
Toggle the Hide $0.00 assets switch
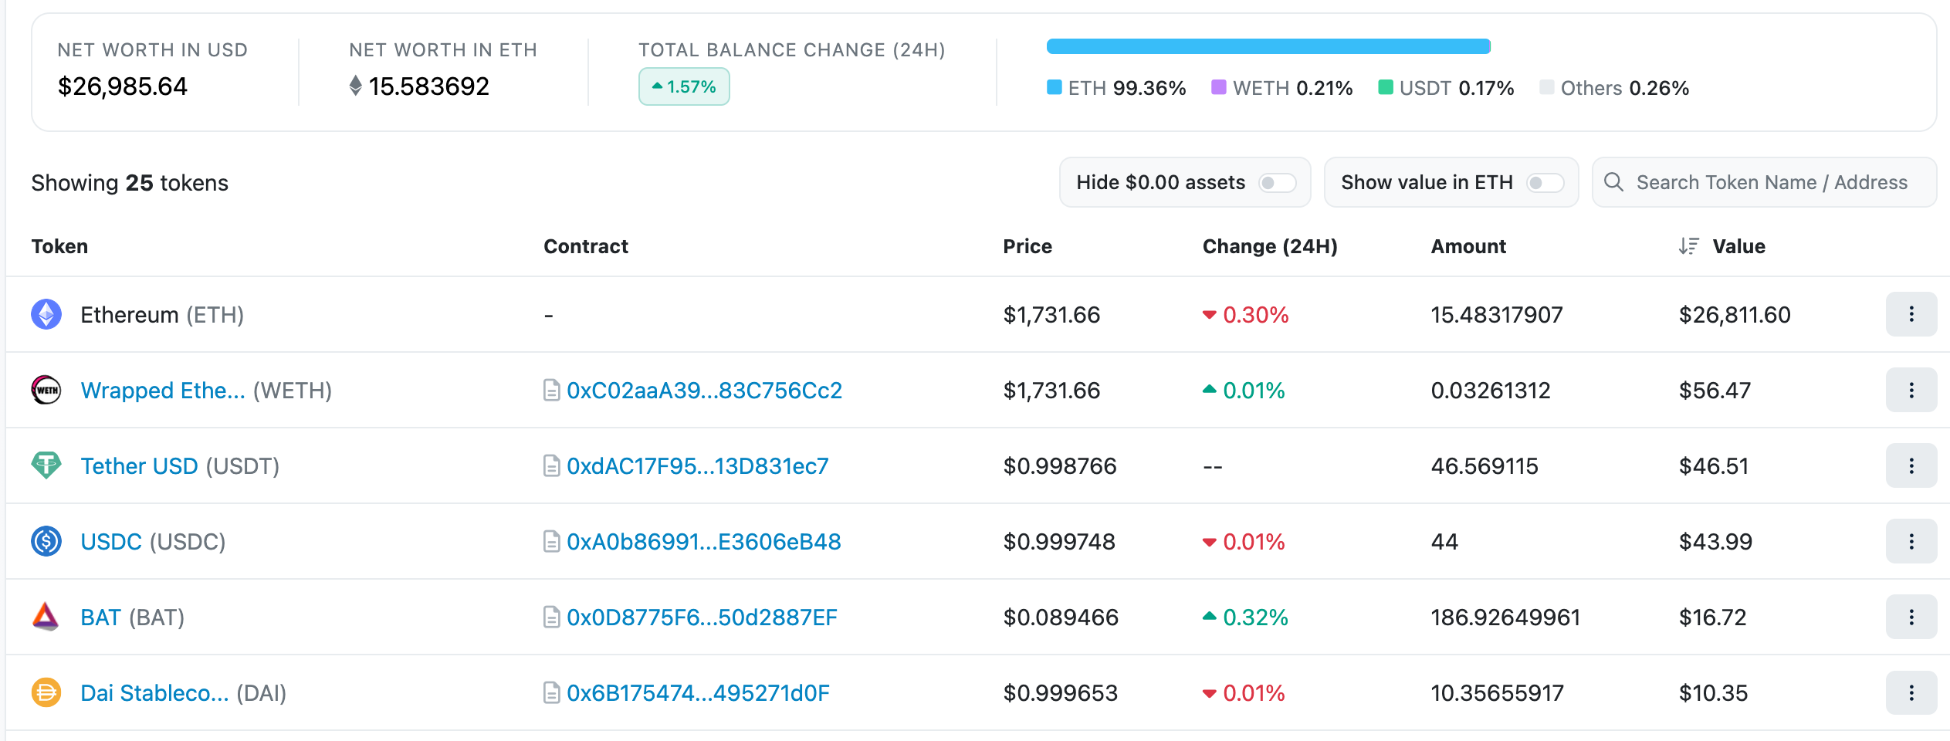[x=1277, y=183]
